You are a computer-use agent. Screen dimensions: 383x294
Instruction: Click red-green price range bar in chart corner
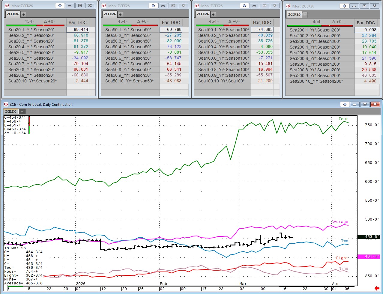(29, 125)
